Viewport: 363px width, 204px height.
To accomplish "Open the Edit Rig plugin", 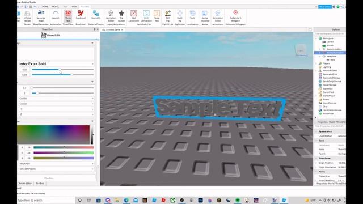I will tap(168, 16).
